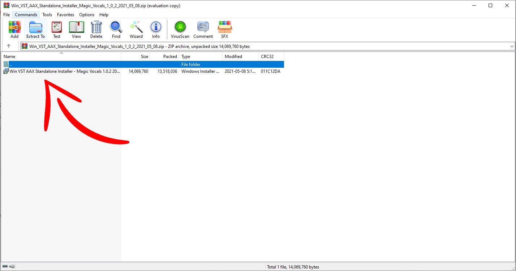Expand the archive path dropdown arrow
516x271 pixels.
click(x=512, y=46)
